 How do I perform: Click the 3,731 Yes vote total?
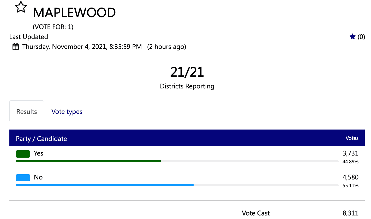click(x=350, y=153)
